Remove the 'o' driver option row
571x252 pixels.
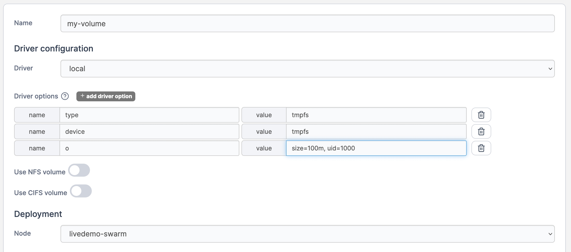tap(481, 148)
